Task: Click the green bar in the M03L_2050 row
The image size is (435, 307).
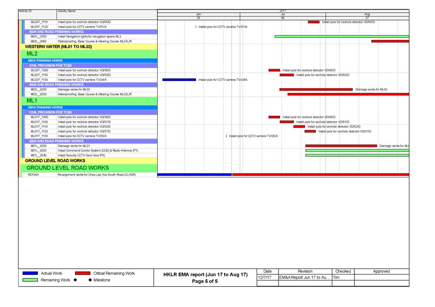Action: [342, 36]
